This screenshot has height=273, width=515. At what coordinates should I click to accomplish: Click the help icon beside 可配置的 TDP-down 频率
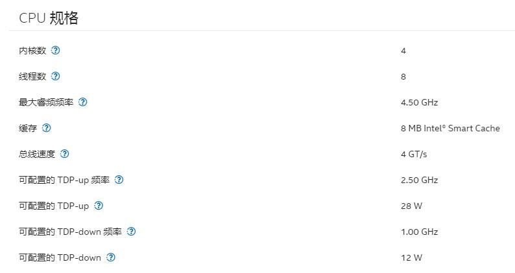(132, 232)
